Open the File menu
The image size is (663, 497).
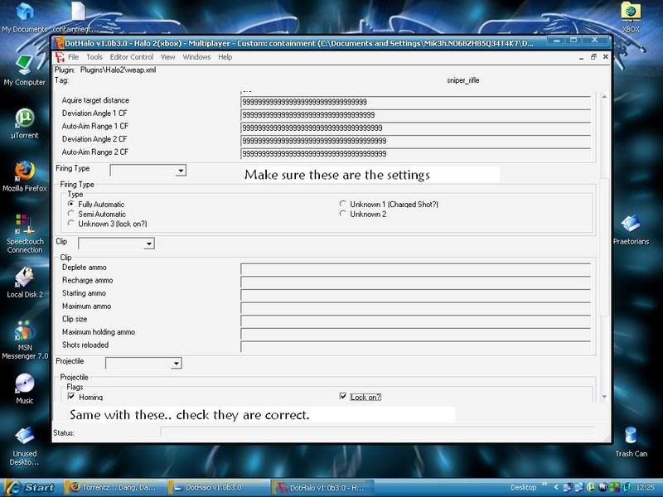click(73, 57)
